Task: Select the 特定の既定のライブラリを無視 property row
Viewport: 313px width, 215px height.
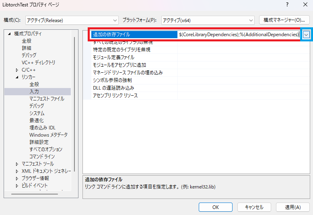Action: click(121, 50)
